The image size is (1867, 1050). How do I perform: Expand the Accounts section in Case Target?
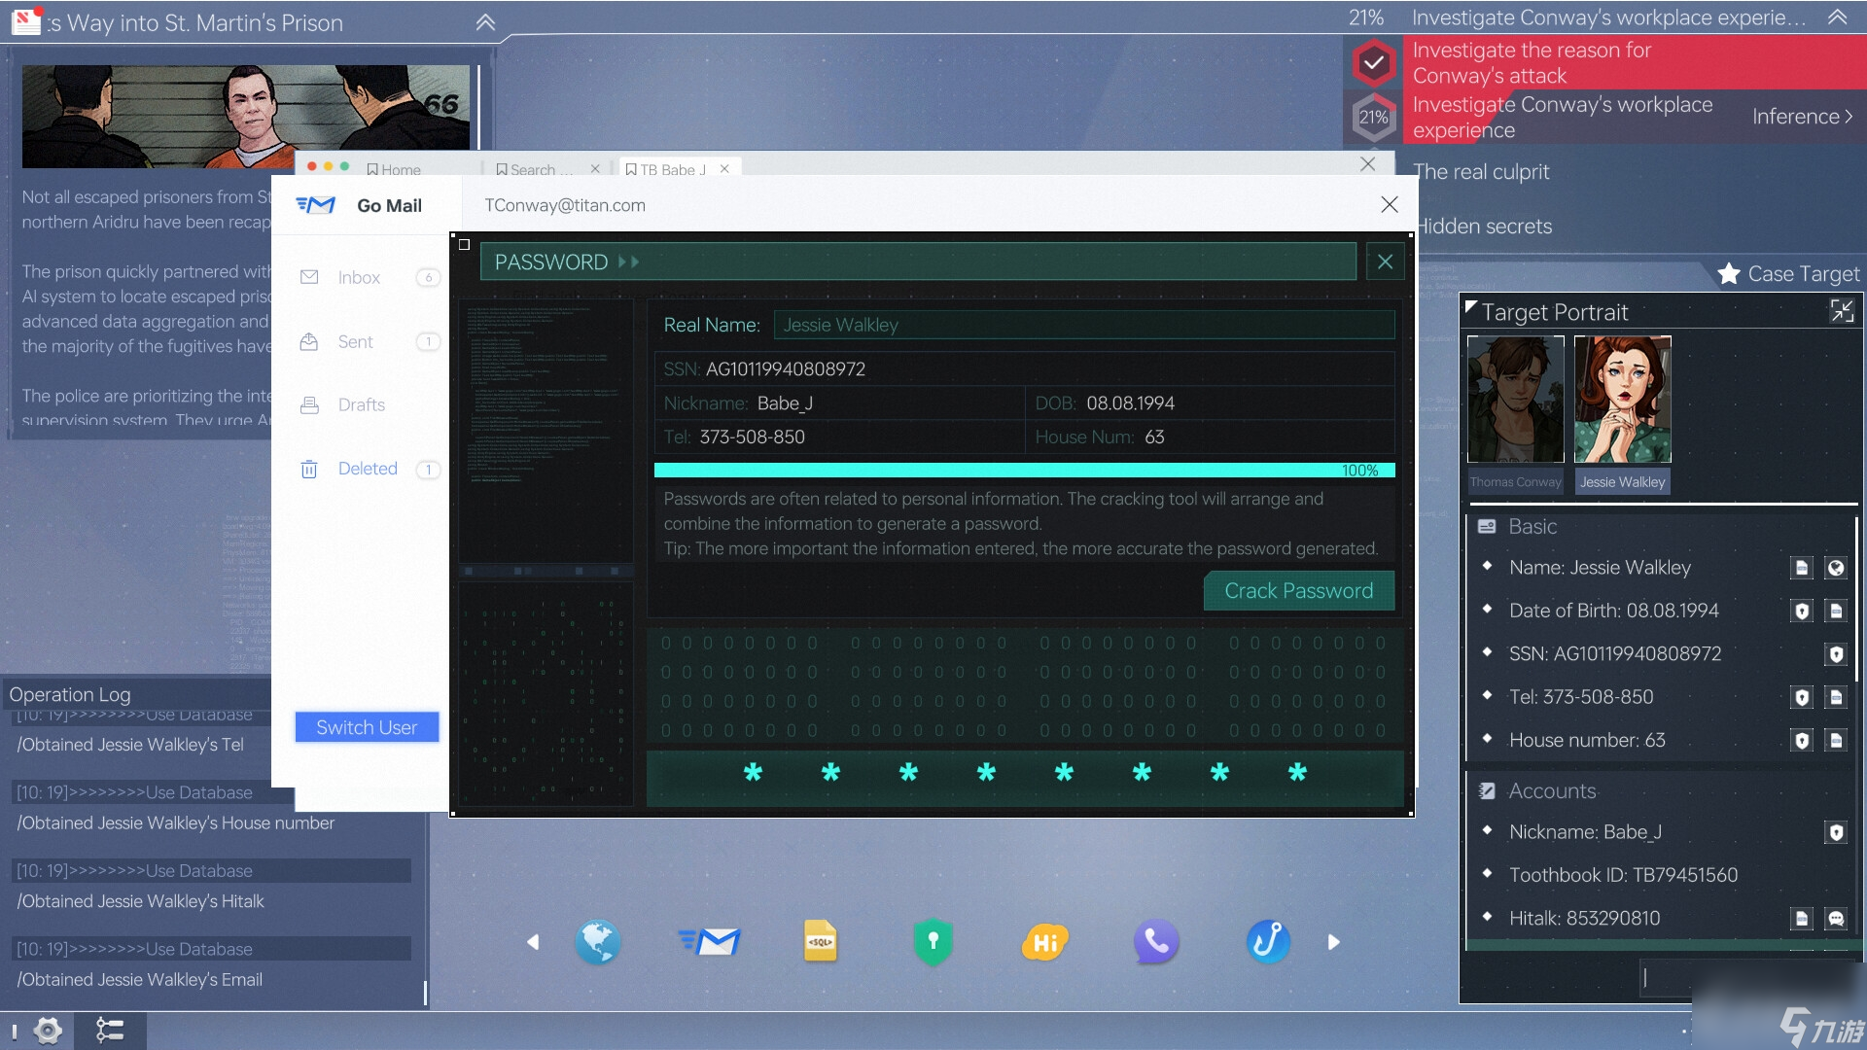[1552, 791]
